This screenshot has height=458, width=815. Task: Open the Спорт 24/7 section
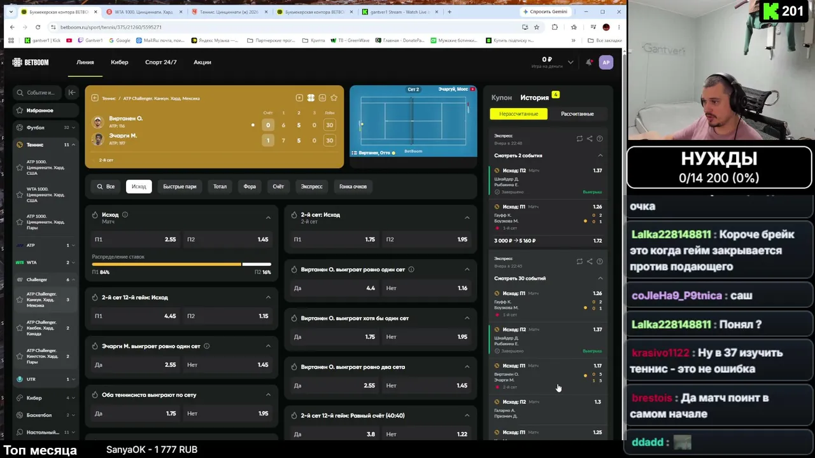point(160,62)
